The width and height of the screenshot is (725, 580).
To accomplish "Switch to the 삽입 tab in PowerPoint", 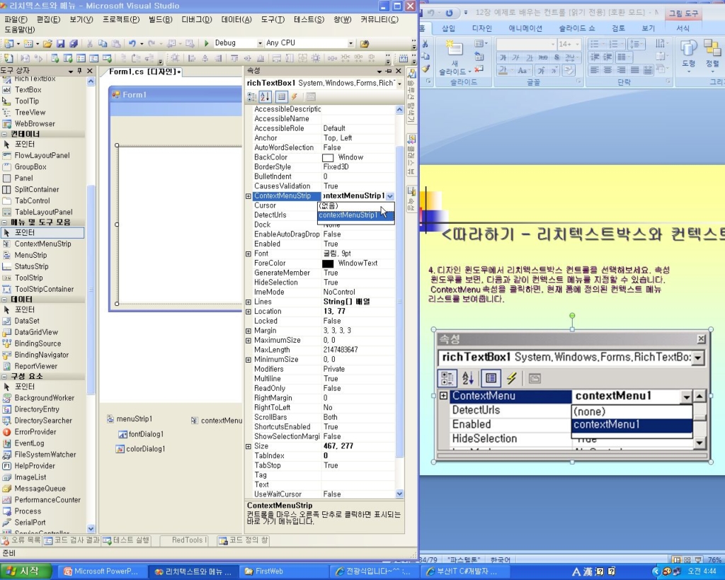I will (x=448, y=28).
